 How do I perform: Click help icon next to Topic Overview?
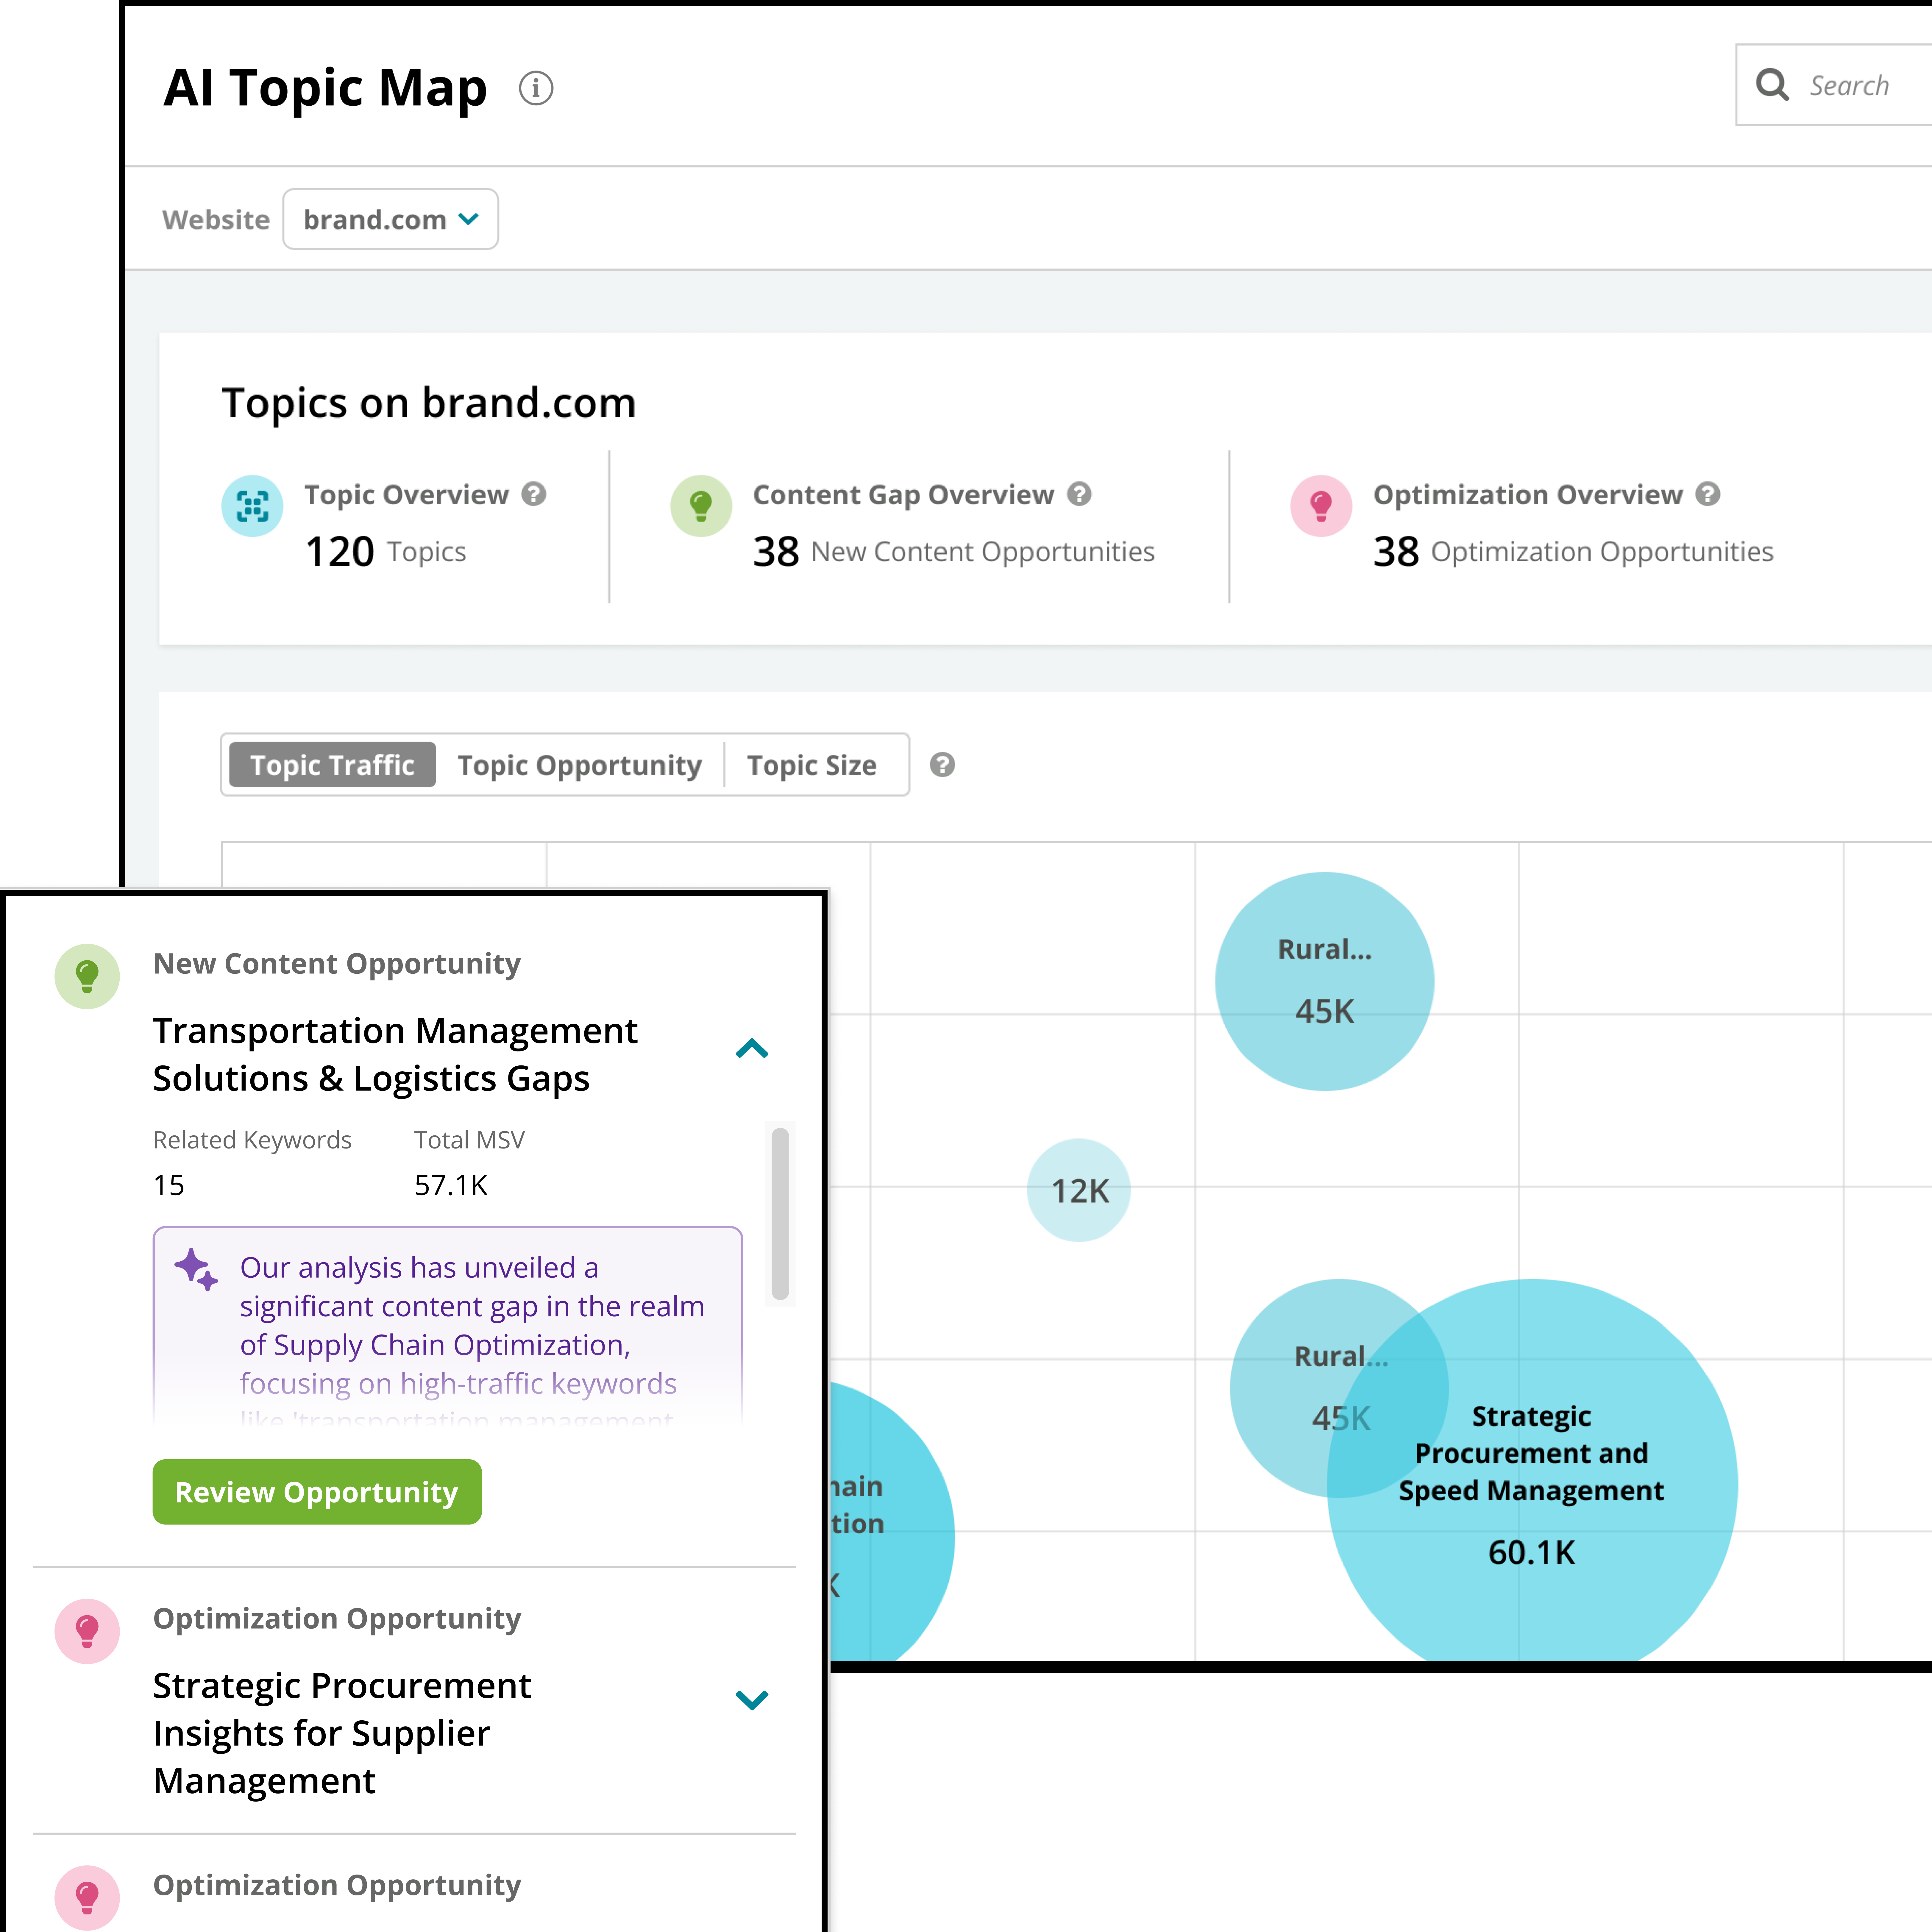534,494
